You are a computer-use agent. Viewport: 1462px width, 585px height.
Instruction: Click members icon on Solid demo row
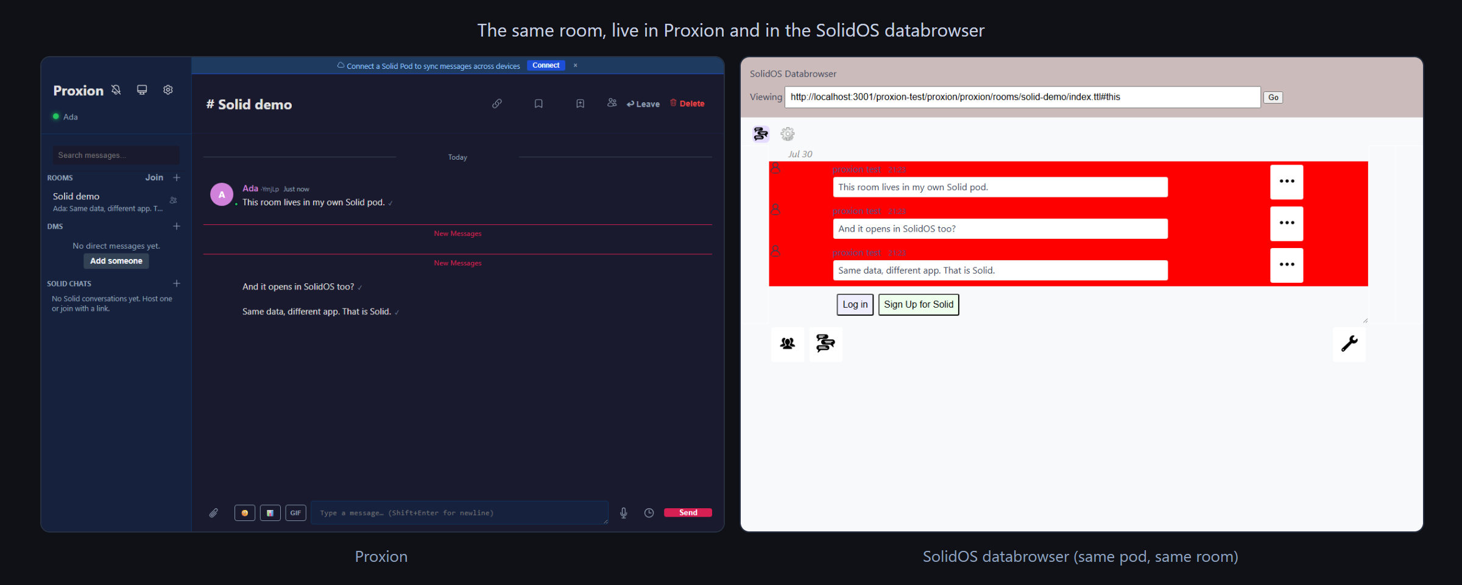tap(173, 200)
